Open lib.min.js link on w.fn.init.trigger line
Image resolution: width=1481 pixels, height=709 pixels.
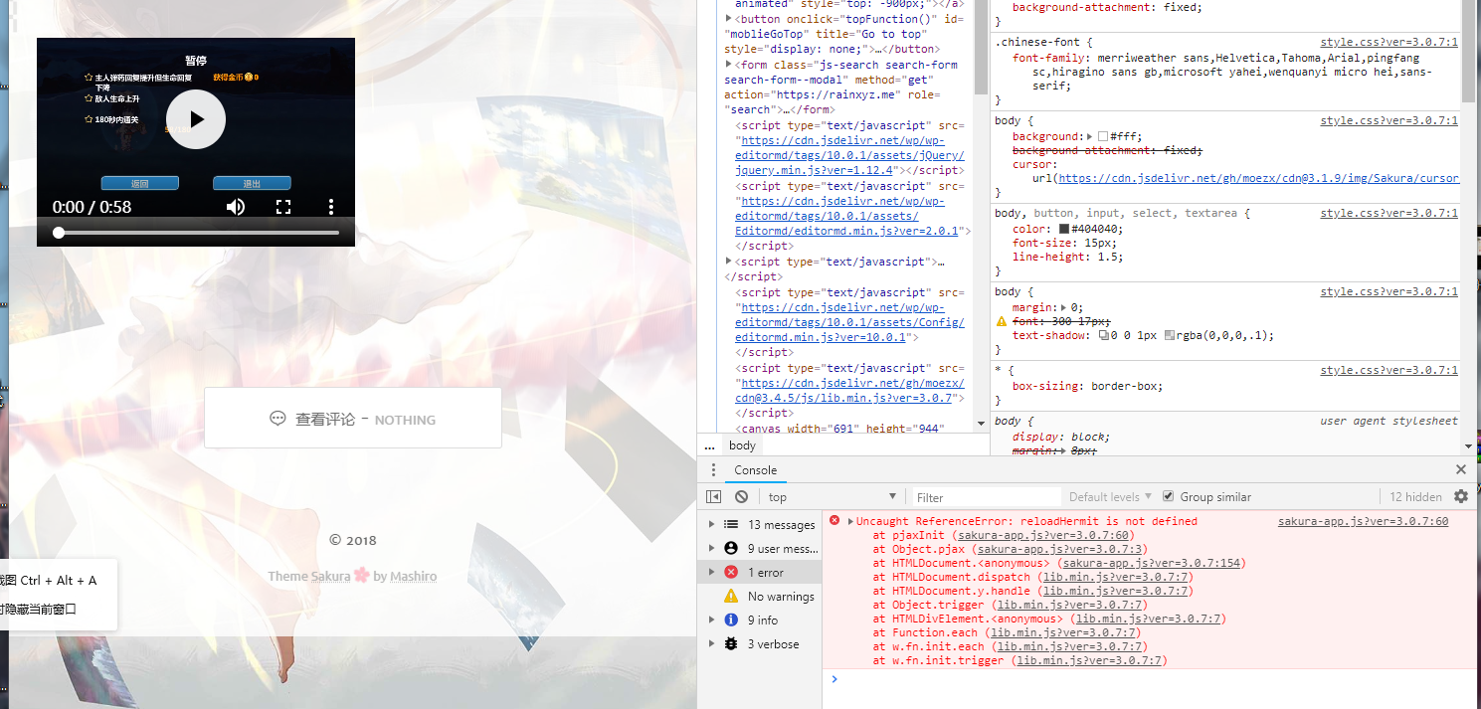(x=1089, y=660)
